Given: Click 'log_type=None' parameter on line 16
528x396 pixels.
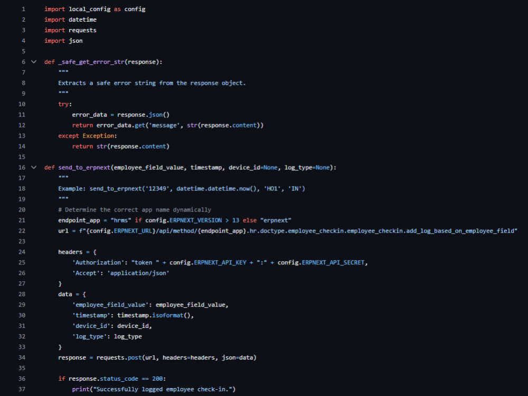Looking at the screenshot, I should [x=307, y=168].
